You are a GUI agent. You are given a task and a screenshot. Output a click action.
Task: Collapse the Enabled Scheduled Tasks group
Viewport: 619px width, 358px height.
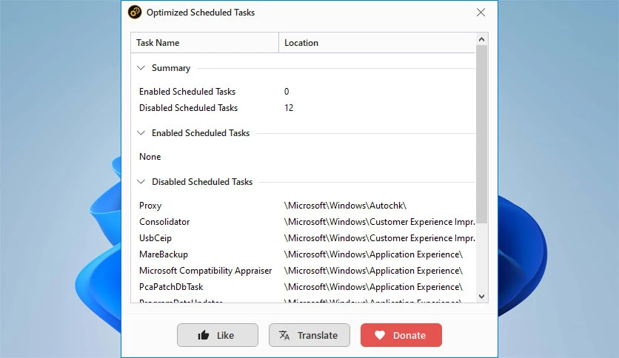click(141, 133)
